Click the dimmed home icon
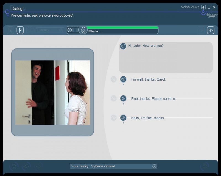Image resolution: width=221 pixels, height=176 pixels. (14, 166)
